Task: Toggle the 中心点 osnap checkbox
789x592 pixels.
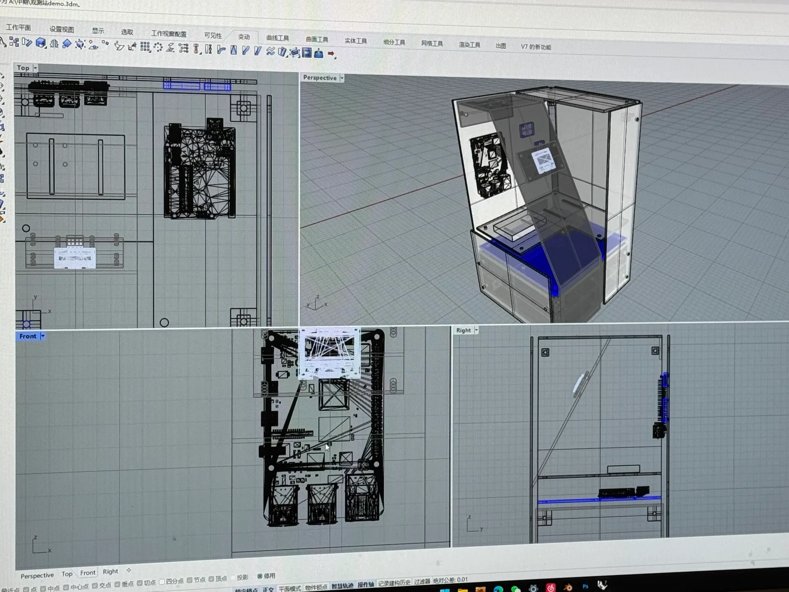Action: (x=66, y=588)
